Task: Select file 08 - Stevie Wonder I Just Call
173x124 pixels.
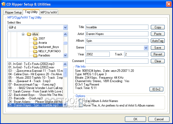Action: pos(36,88)
